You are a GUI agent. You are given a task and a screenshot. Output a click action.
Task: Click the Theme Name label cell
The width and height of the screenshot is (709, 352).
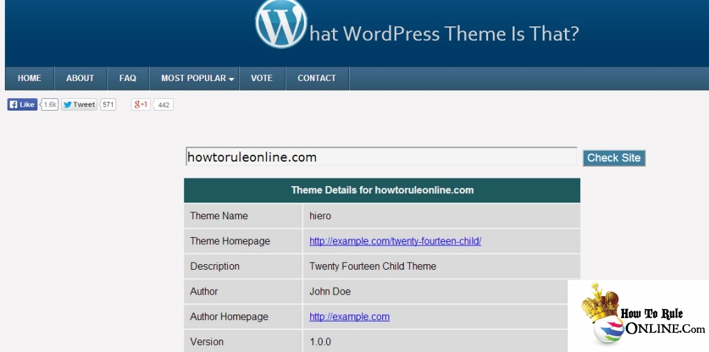coord(243,216)
